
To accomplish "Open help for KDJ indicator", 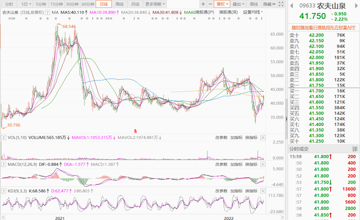I will pyautogui.click(x=3, y=191).
